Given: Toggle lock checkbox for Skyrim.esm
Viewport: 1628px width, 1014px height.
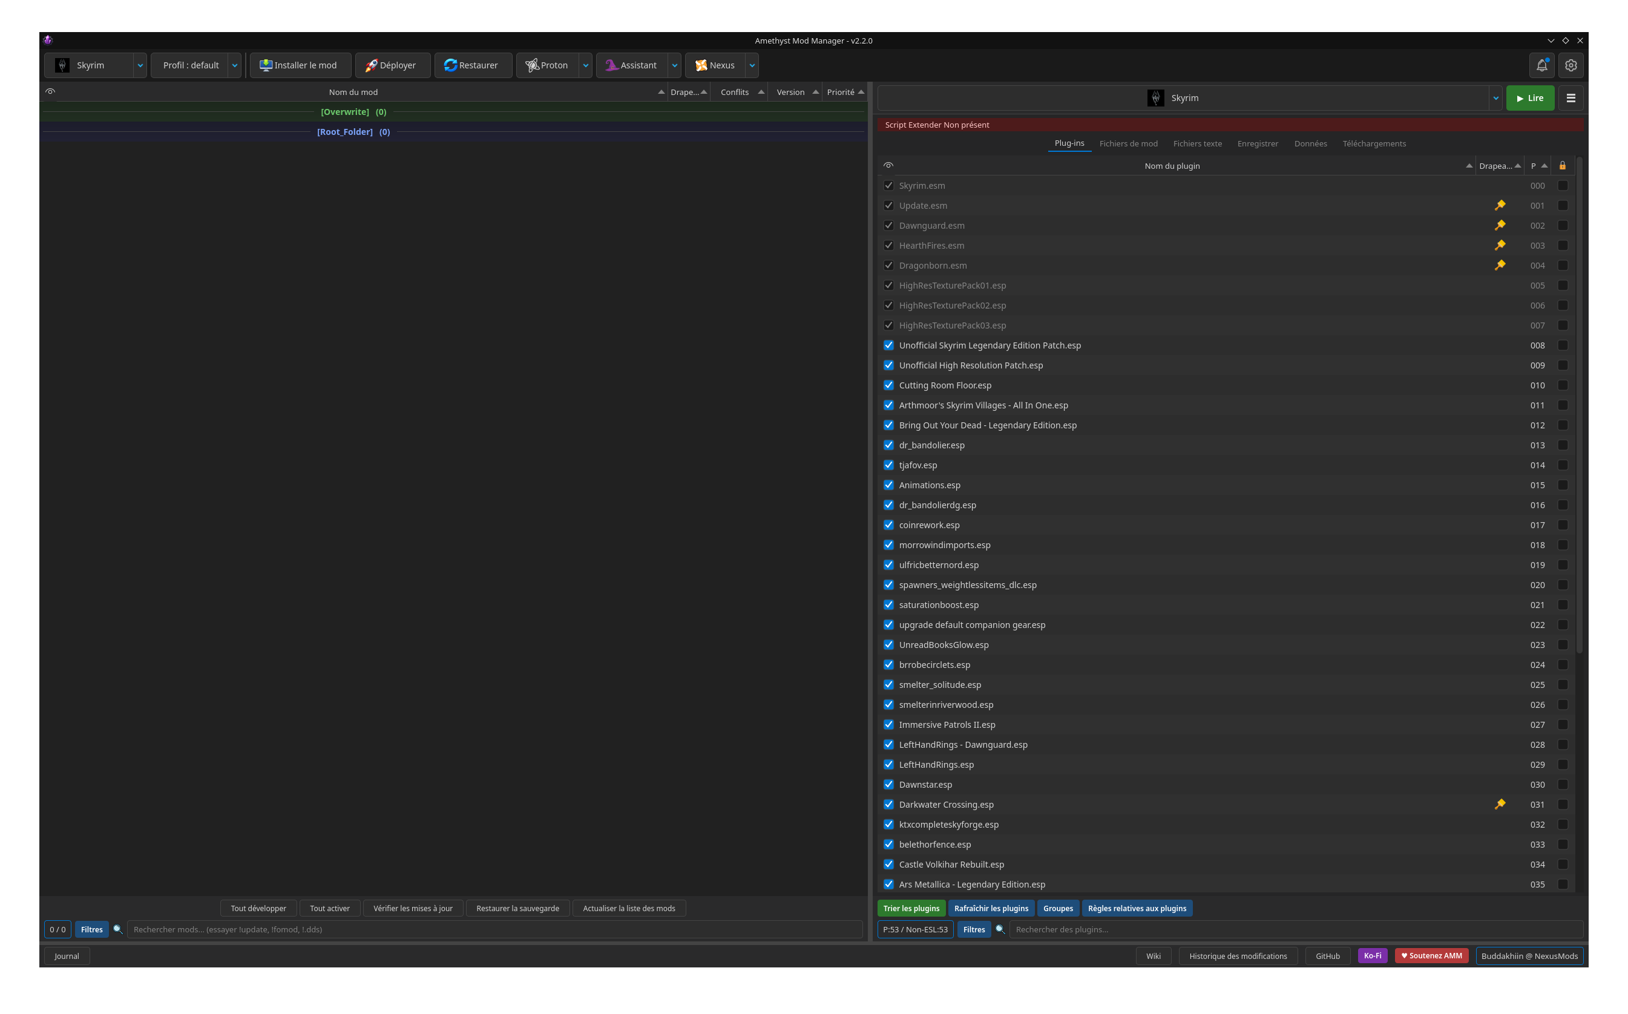Looking at the screenshot, I should tap(1562, 186).
